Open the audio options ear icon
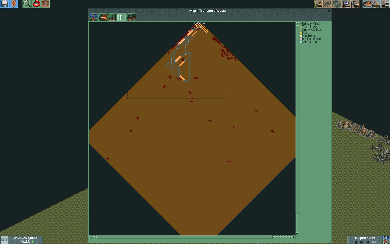The height and width of the screenshot is (244, 390). tap(13, 4)
